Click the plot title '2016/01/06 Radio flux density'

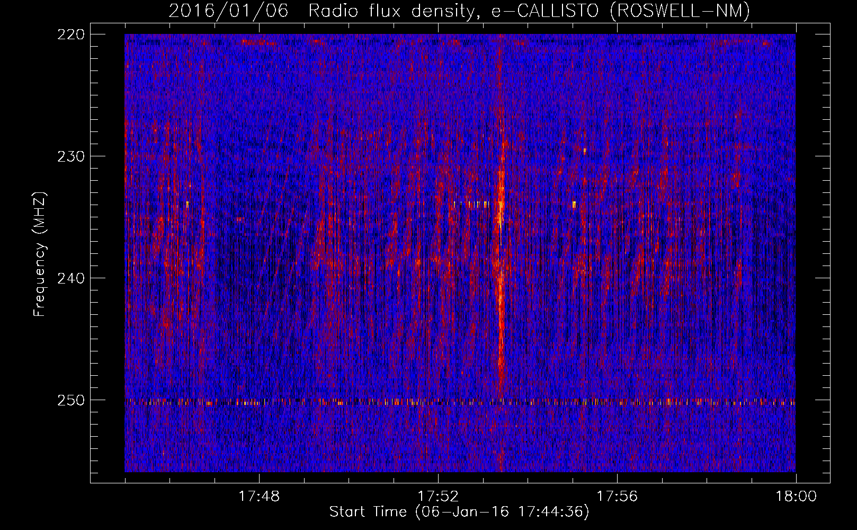click(323, 11)
